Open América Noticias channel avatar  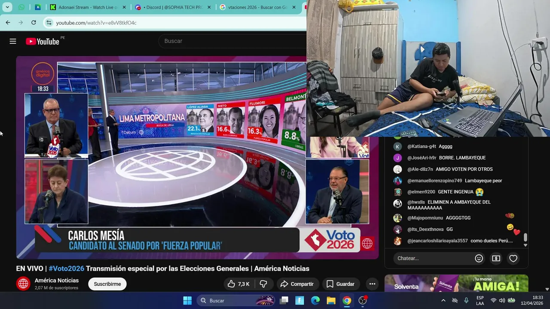coord(23,284)
